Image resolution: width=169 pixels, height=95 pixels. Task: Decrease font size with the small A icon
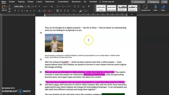(39, 6)
